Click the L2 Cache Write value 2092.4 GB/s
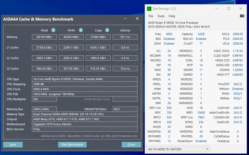The image size is (249, 155). coord(71,58)
